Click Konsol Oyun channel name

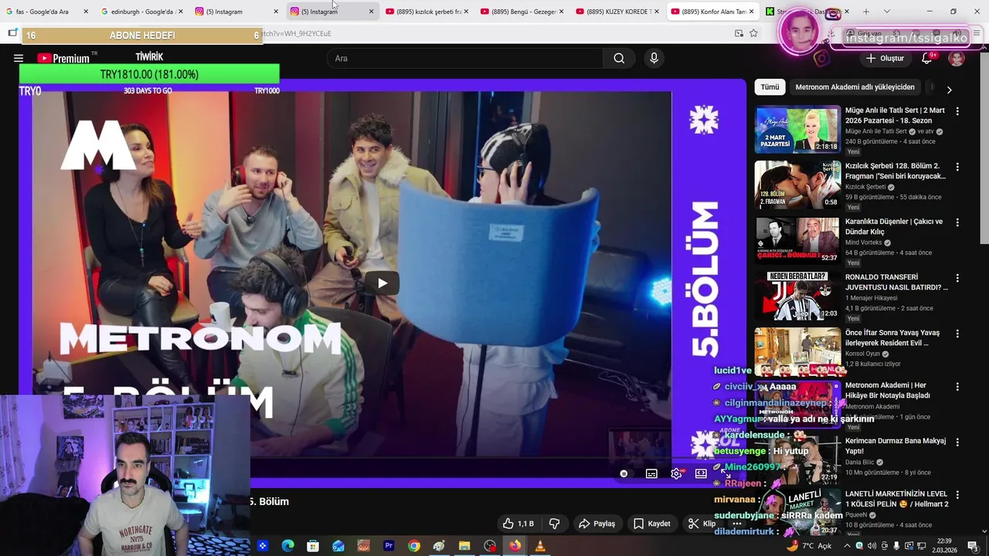[x=862, y=354]
